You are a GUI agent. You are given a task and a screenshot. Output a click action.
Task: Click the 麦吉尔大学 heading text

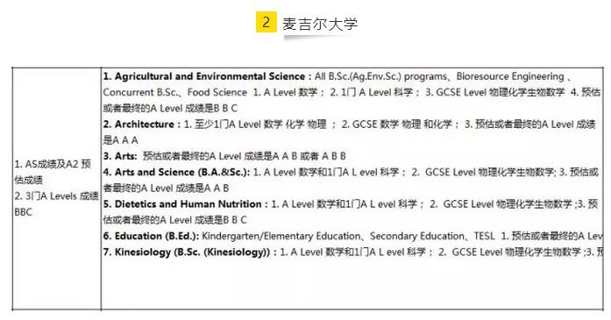tap(320, 24)
